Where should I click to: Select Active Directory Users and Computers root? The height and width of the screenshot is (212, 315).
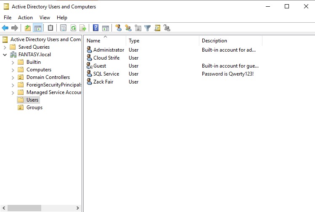click(45, 39)
